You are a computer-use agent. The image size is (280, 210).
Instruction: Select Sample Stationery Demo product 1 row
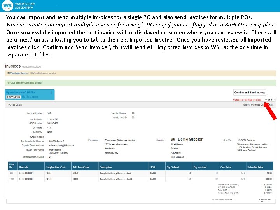tap(140, 173)
